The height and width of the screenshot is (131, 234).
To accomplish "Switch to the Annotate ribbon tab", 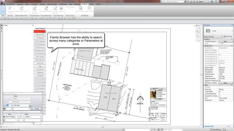I will pyautogui.click(x=34, y=4).
